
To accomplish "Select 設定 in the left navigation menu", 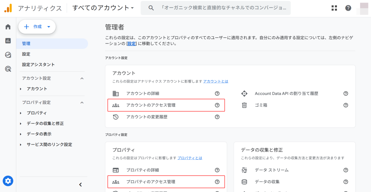I will pyautogui.click(x=26, y=54).
